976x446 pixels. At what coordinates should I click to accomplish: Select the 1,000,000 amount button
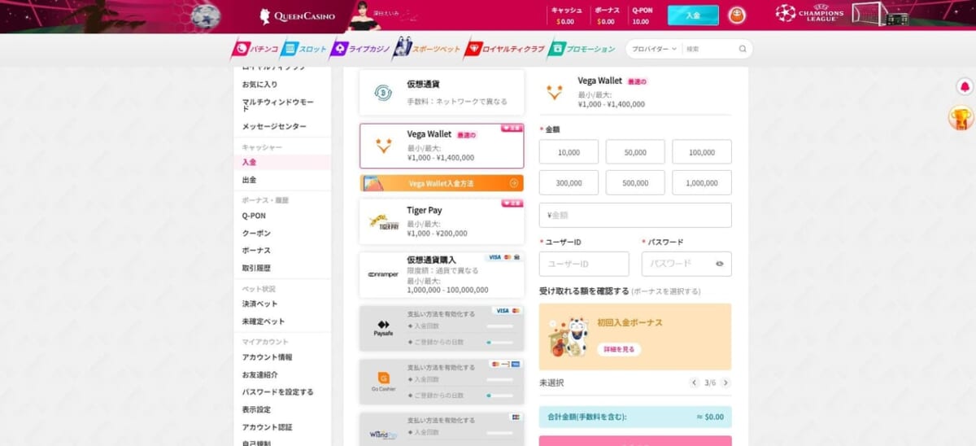(x=702, y=183)
